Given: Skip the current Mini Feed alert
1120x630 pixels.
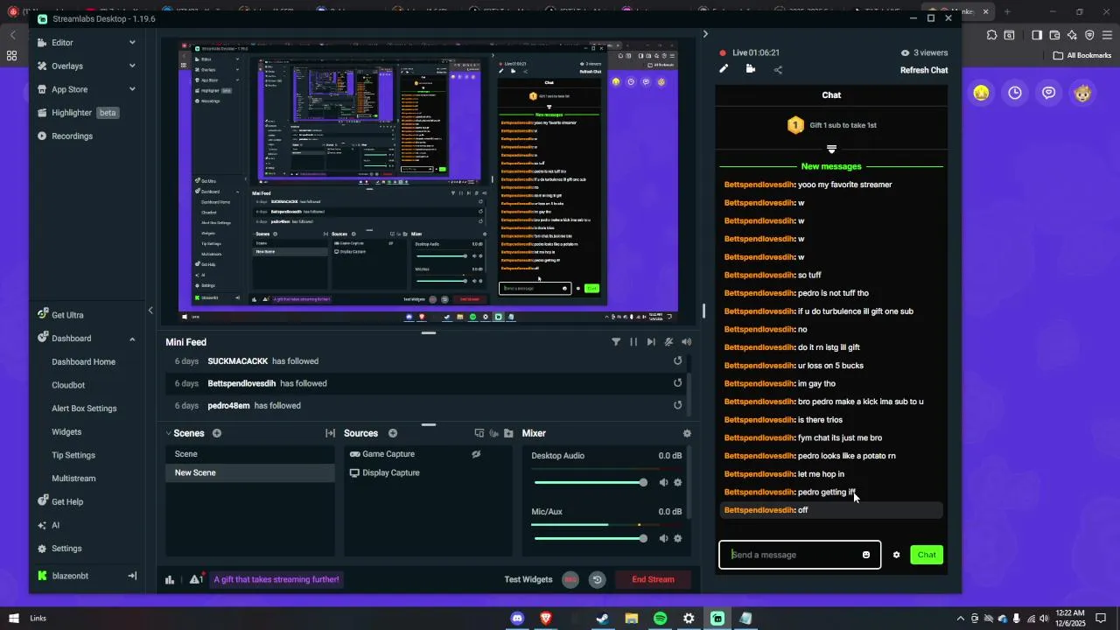Looking at the screenshot, I should click(x=651, y=342).
